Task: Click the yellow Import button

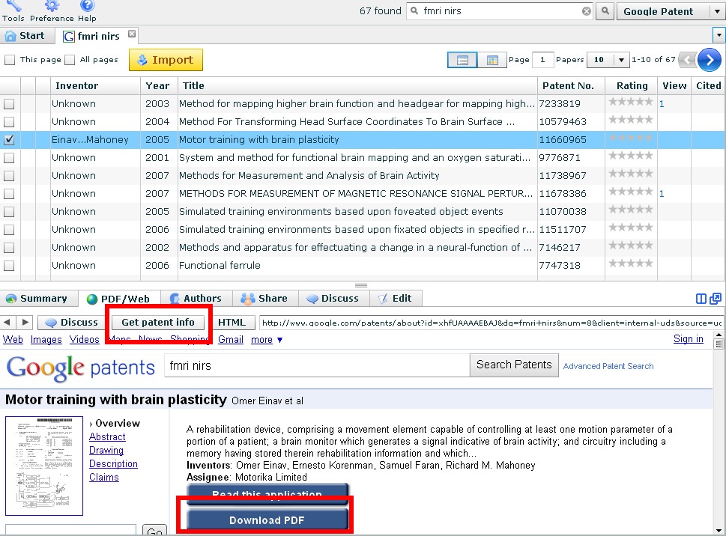Action: 166,60
